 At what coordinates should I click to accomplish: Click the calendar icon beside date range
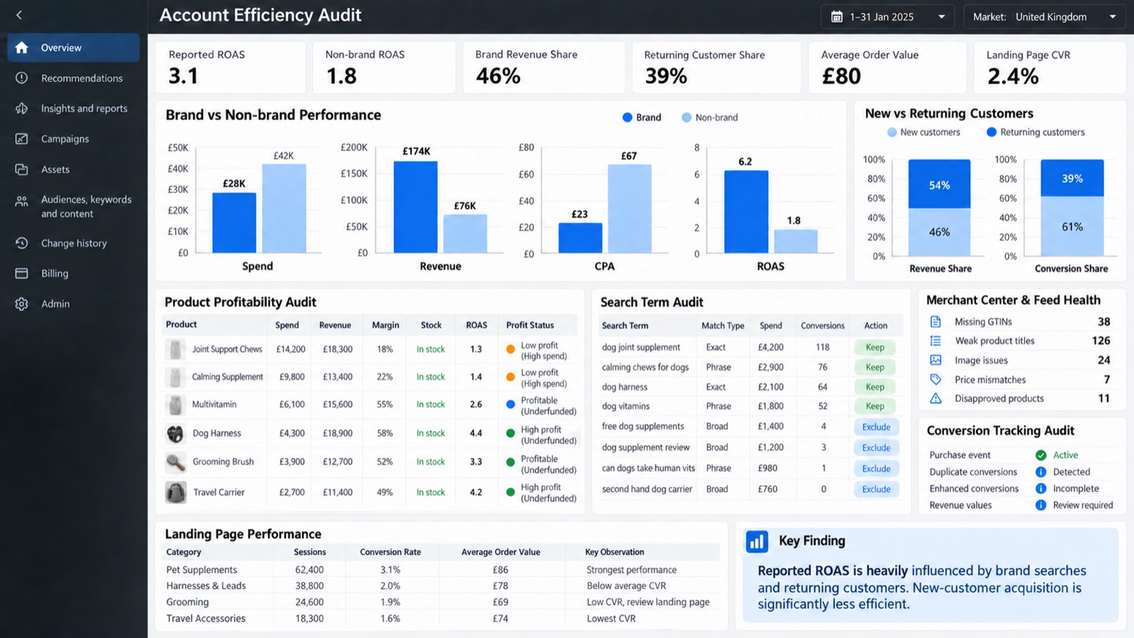[x=837, y=17]
